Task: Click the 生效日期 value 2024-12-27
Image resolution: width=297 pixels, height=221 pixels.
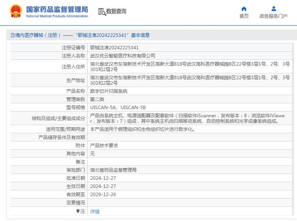Action: tap(103, 186)
